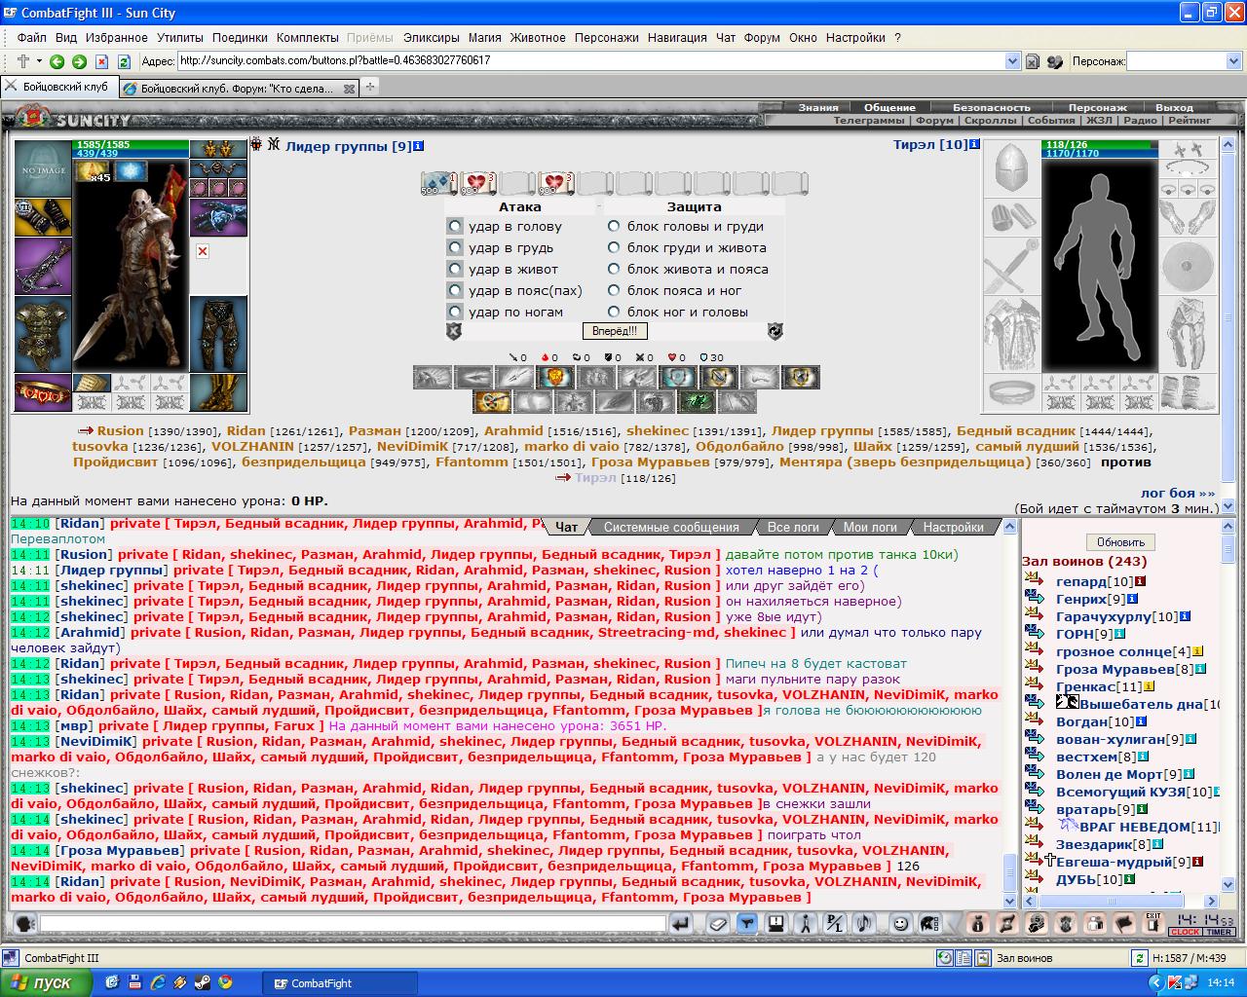Viewport: 1247px width, 997px height.
Task: Use the blue 500 mana scroll
Action: coord(439,183)
